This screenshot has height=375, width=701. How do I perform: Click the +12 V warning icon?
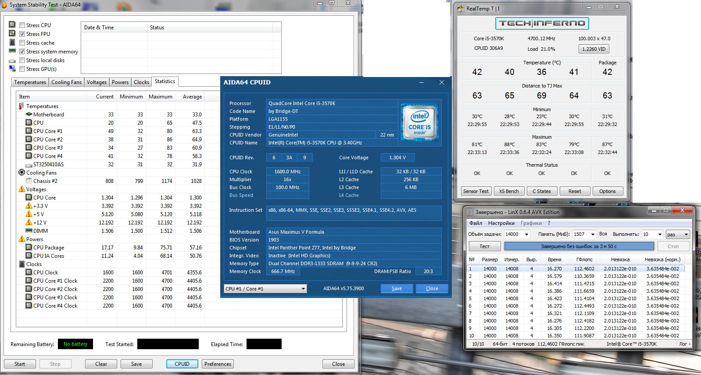pos(29,222)
